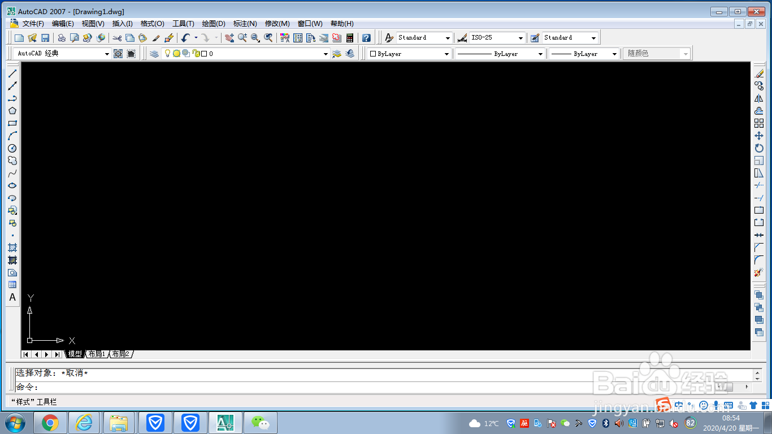Open Chrome from the taskbar
Image resolution: width=772 pixels, height=434 pixels.
tap(50, 423)
